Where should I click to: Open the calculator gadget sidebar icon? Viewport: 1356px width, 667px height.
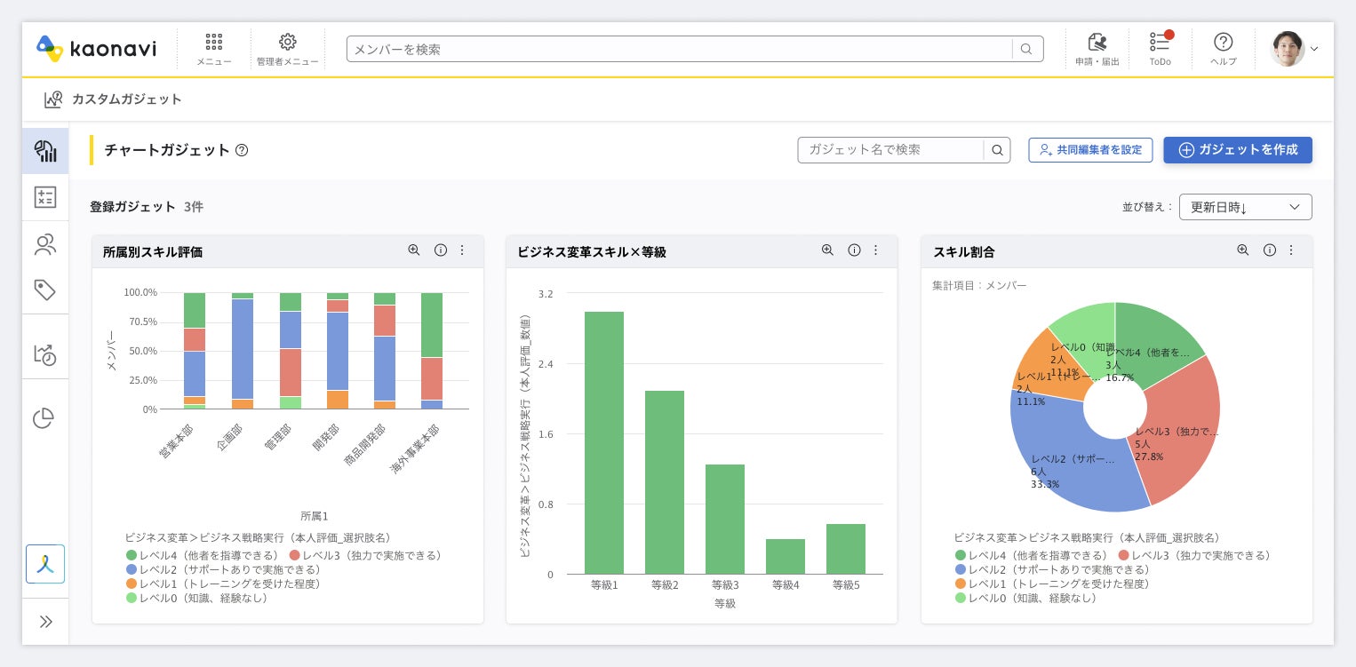pyautogui.click(x=45, y=197)
